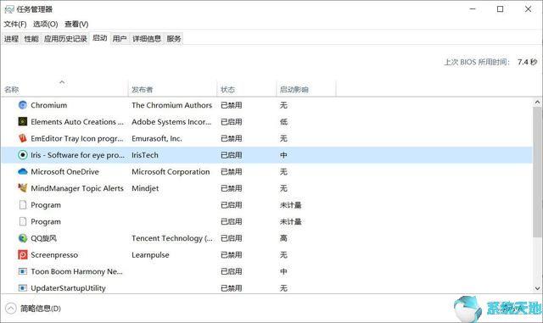Click publisher IrisTech
This screenshot has width=543, height=323.
point(145,155)
